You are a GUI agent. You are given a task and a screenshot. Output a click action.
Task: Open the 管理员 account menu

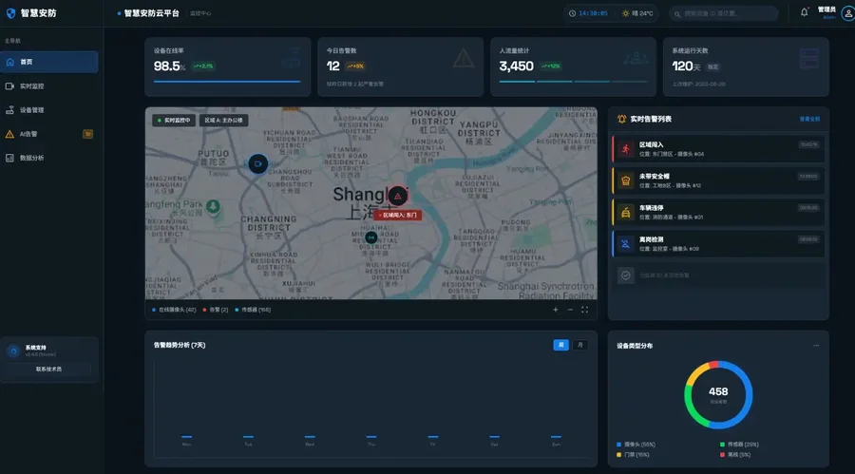coord(826,11)
